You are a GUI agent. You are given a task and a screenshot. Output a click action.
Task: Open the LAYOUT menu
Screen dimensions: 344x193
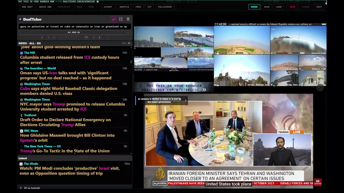[x=108, y=7]
